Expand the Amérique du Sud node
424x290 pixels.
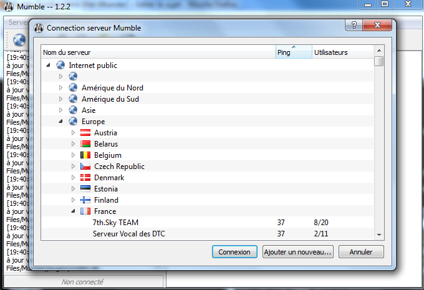[61, 99]
